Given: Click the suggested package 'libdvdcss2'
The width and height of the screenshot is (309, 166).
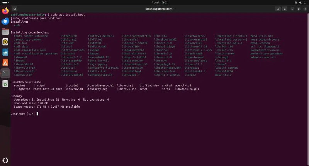Looking at the screenshot, I should pyautogui.click(x=125, y=85).
